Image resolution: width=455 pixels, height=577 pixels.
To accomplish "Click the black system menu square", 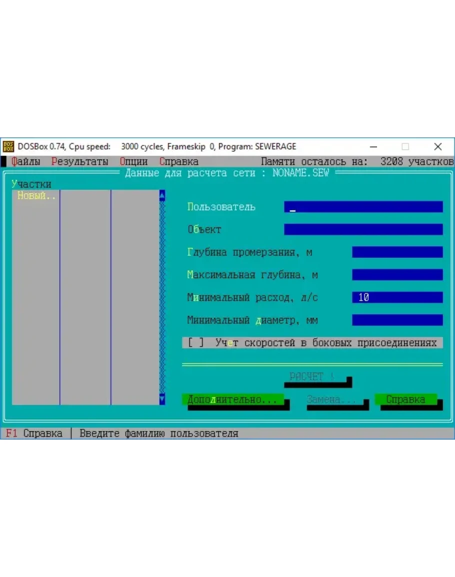I will [3, 162].
